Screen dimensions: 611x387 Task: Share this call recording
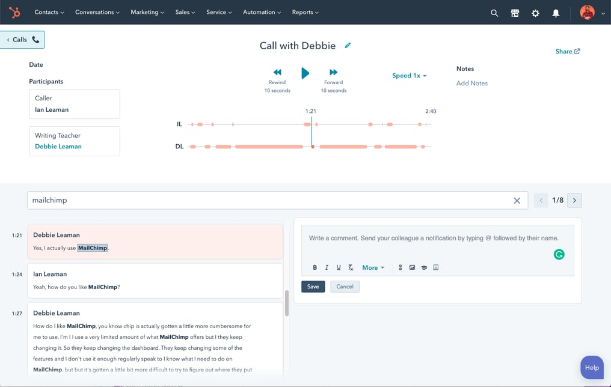click(567, 52)
